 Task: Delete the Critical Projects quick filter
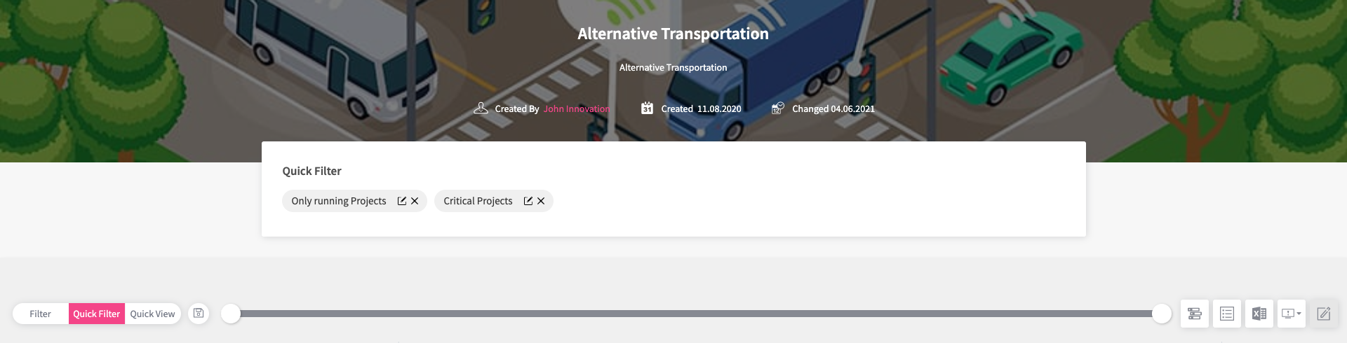(x=541, y=201)
